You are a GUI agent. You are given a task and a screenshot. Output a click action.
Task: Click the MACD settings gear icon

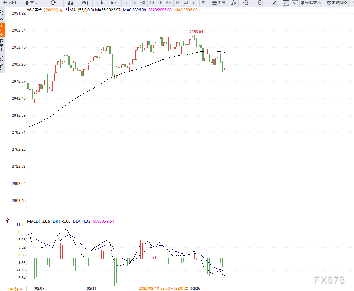pos(7,221)
